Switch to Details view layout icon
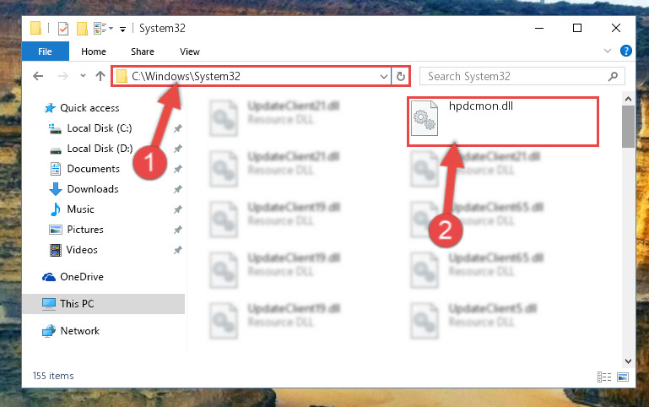 coord(604,377)
